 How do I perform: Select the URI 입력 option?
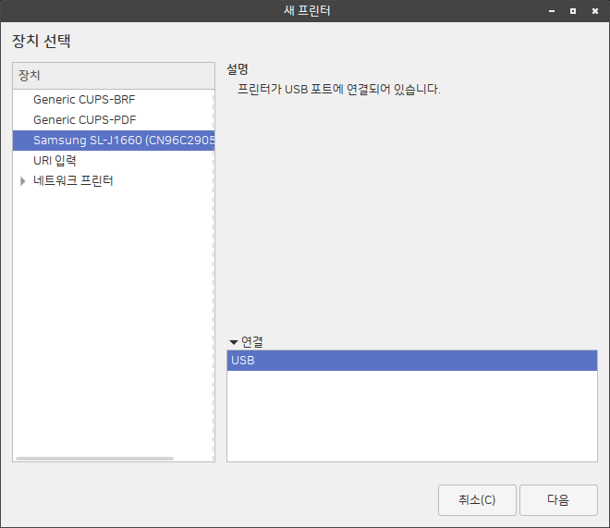(x=55, y=161)
